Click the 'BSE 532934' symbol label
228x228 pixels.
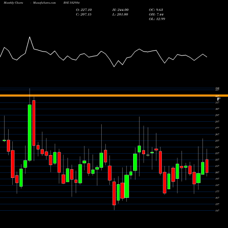(72, 3)
